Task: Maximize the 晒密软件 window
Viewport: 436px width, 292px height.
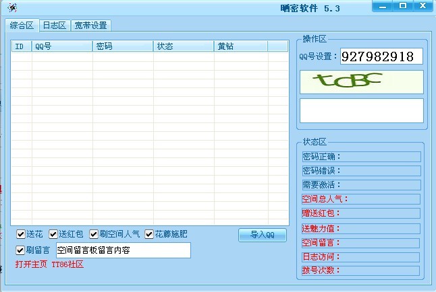Action: pyautogui.click(x=403, y=6)
